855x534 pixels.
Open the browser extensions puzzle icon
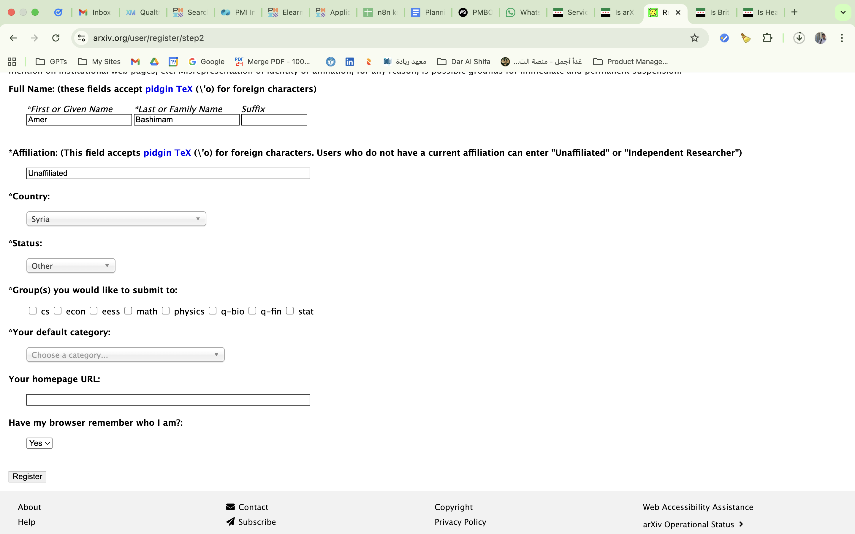click(x=767, y=38)
